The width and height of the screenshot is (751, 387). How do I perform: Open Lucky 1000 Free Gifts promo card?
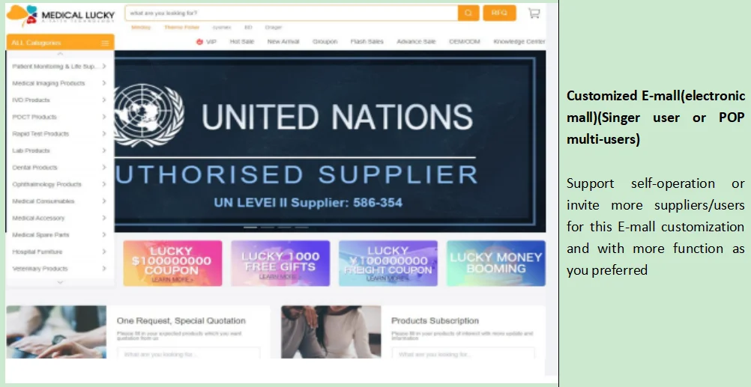[x=280, y=263]
